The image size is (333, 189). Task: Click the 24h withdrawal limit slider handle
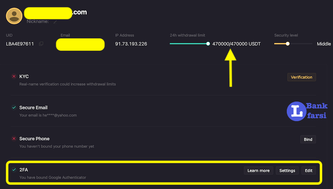click(208, 43)
